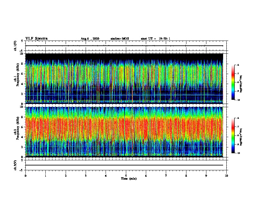Click the ch.2 spectrogram 2 kHz tick label
Screen dimensions: 255x197
tap(23, 147)
